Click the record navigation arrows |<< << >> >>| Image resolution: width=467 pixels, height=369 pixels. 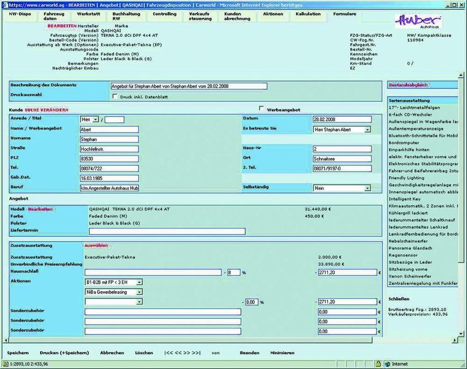[x=182, y=352]
